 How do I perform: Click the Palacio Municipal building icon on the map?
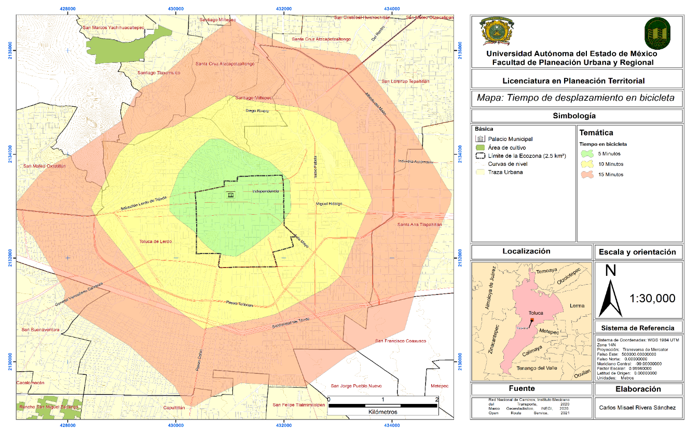(x=230, y=195)
